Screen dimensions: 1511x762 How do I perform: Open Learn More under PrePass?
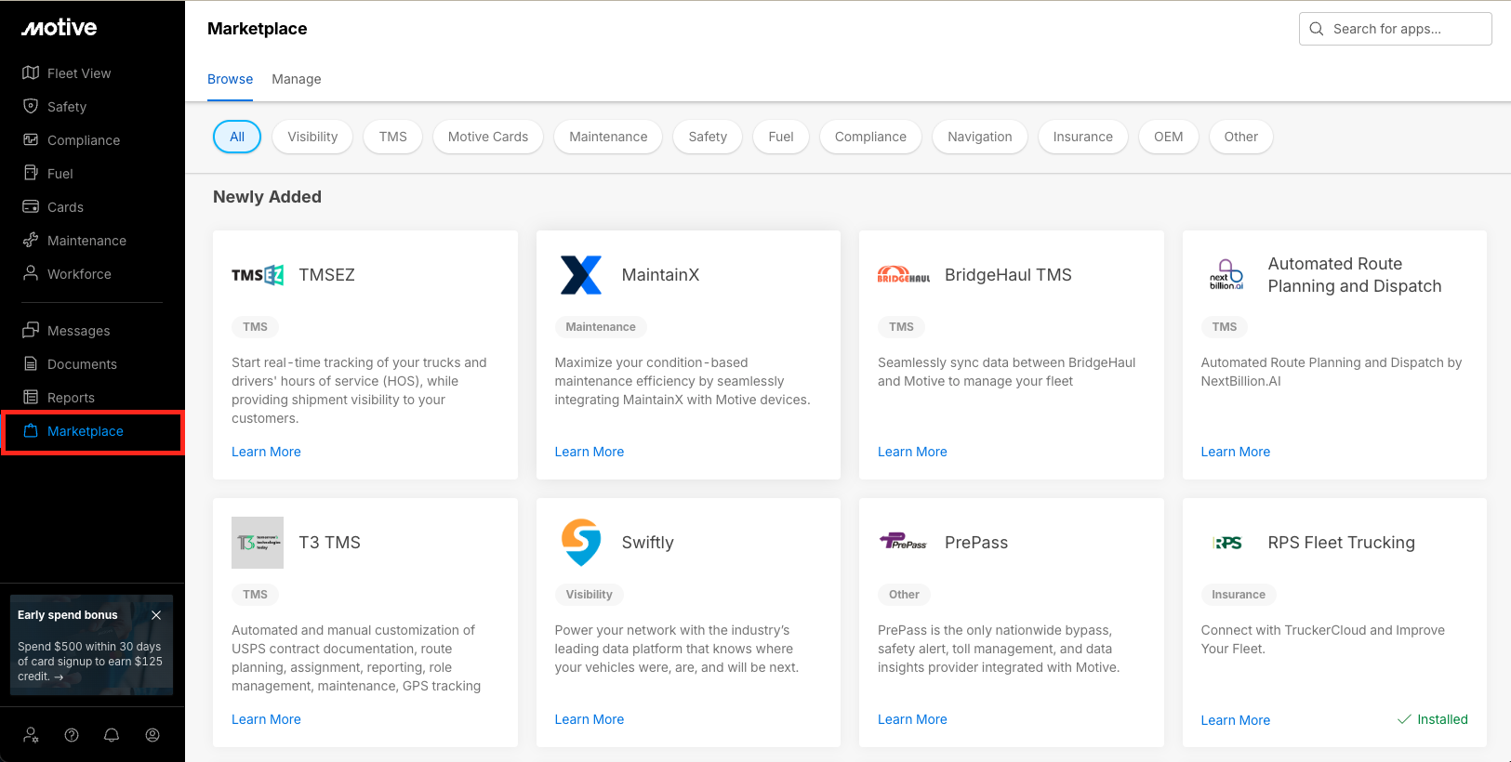[x=911, y=719]
